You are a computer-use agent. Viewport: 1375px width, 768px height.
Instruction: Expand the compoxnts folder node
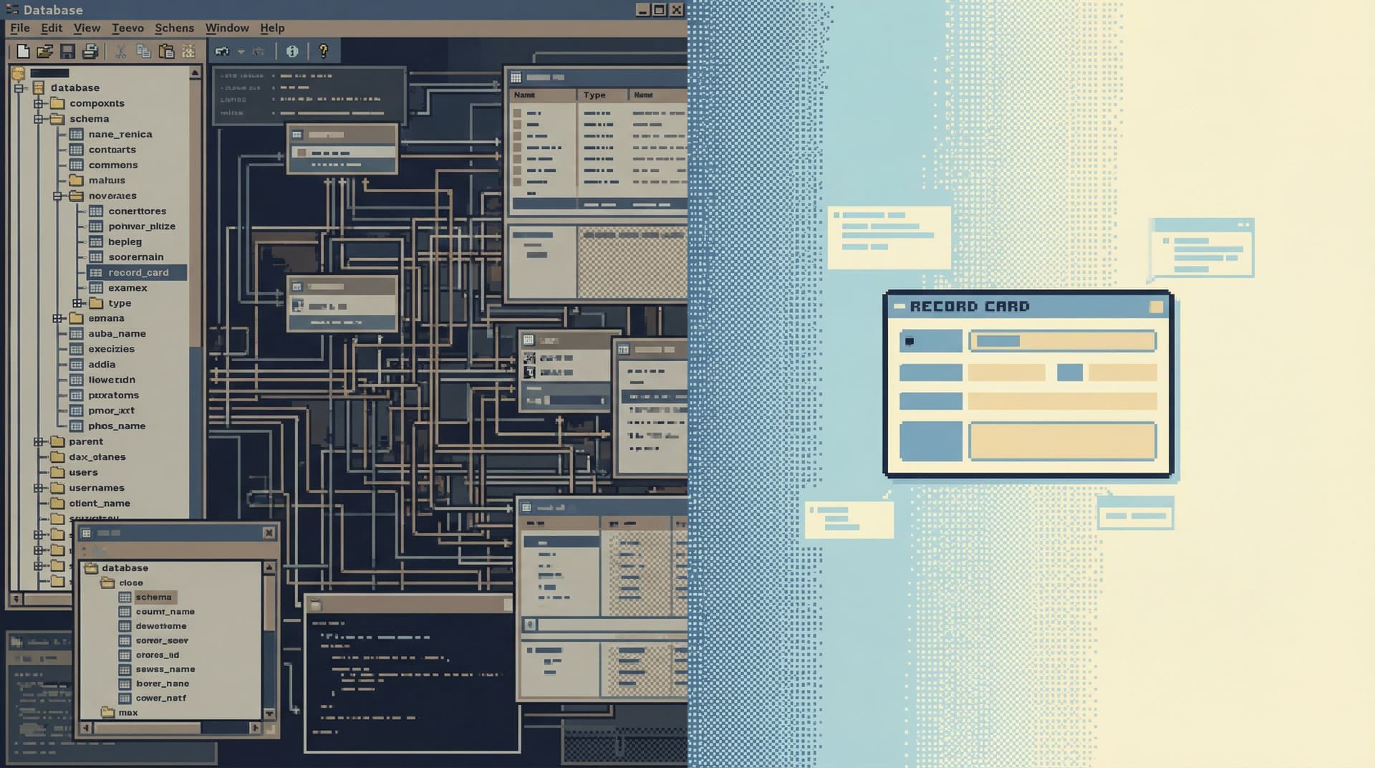tap(39, 103)
